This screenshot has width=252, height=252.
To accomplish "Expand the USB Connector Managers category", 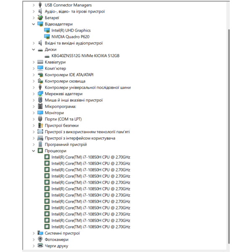I will click(x=34, y=5).
